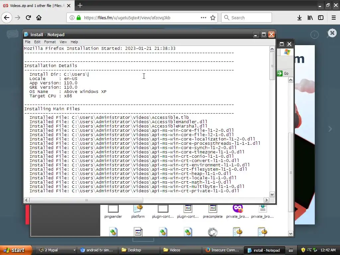
Task: Open a new tab with plus button
Action: pos(80,5)
